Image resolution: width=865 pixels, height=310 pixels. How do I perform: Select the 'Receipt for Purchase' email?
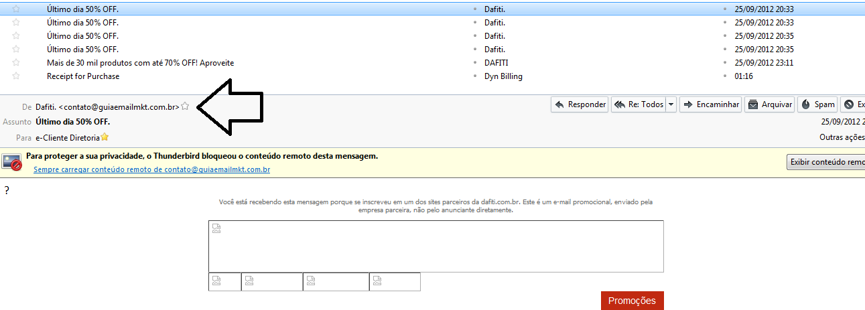point(83,76)
